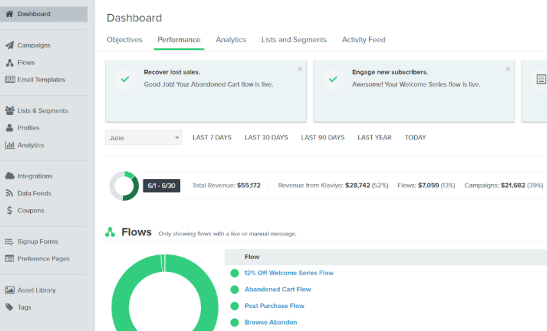Click the Email Templates icon

tap(10, 80)
